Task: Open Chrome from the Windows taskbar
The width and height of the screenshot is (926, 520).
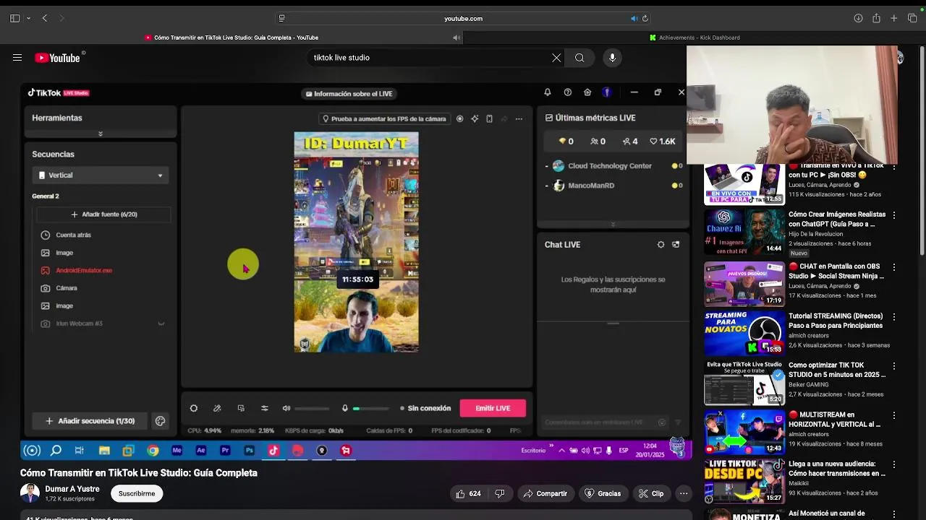Action: tap(153, 450)
